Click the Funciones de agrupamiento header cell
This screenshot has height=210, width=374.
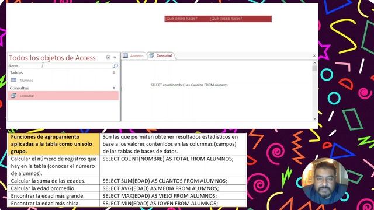[x=54, y=144]
